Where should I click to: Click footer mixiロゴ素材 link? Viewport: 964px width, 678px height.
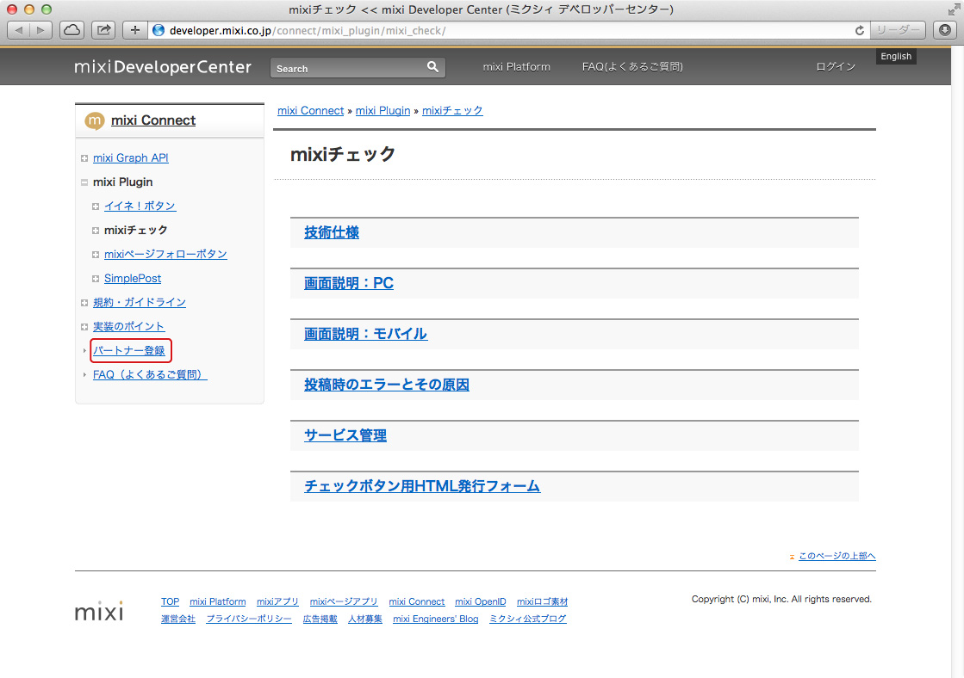coord(542,601)
